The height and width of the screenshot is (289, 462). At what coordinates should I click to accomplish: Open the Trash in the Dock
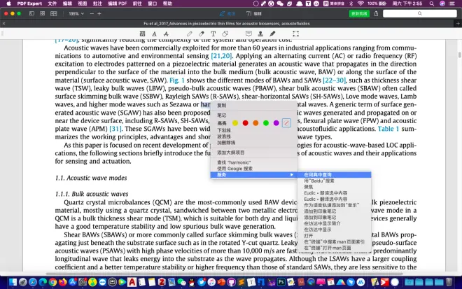(x=449, y=282)
